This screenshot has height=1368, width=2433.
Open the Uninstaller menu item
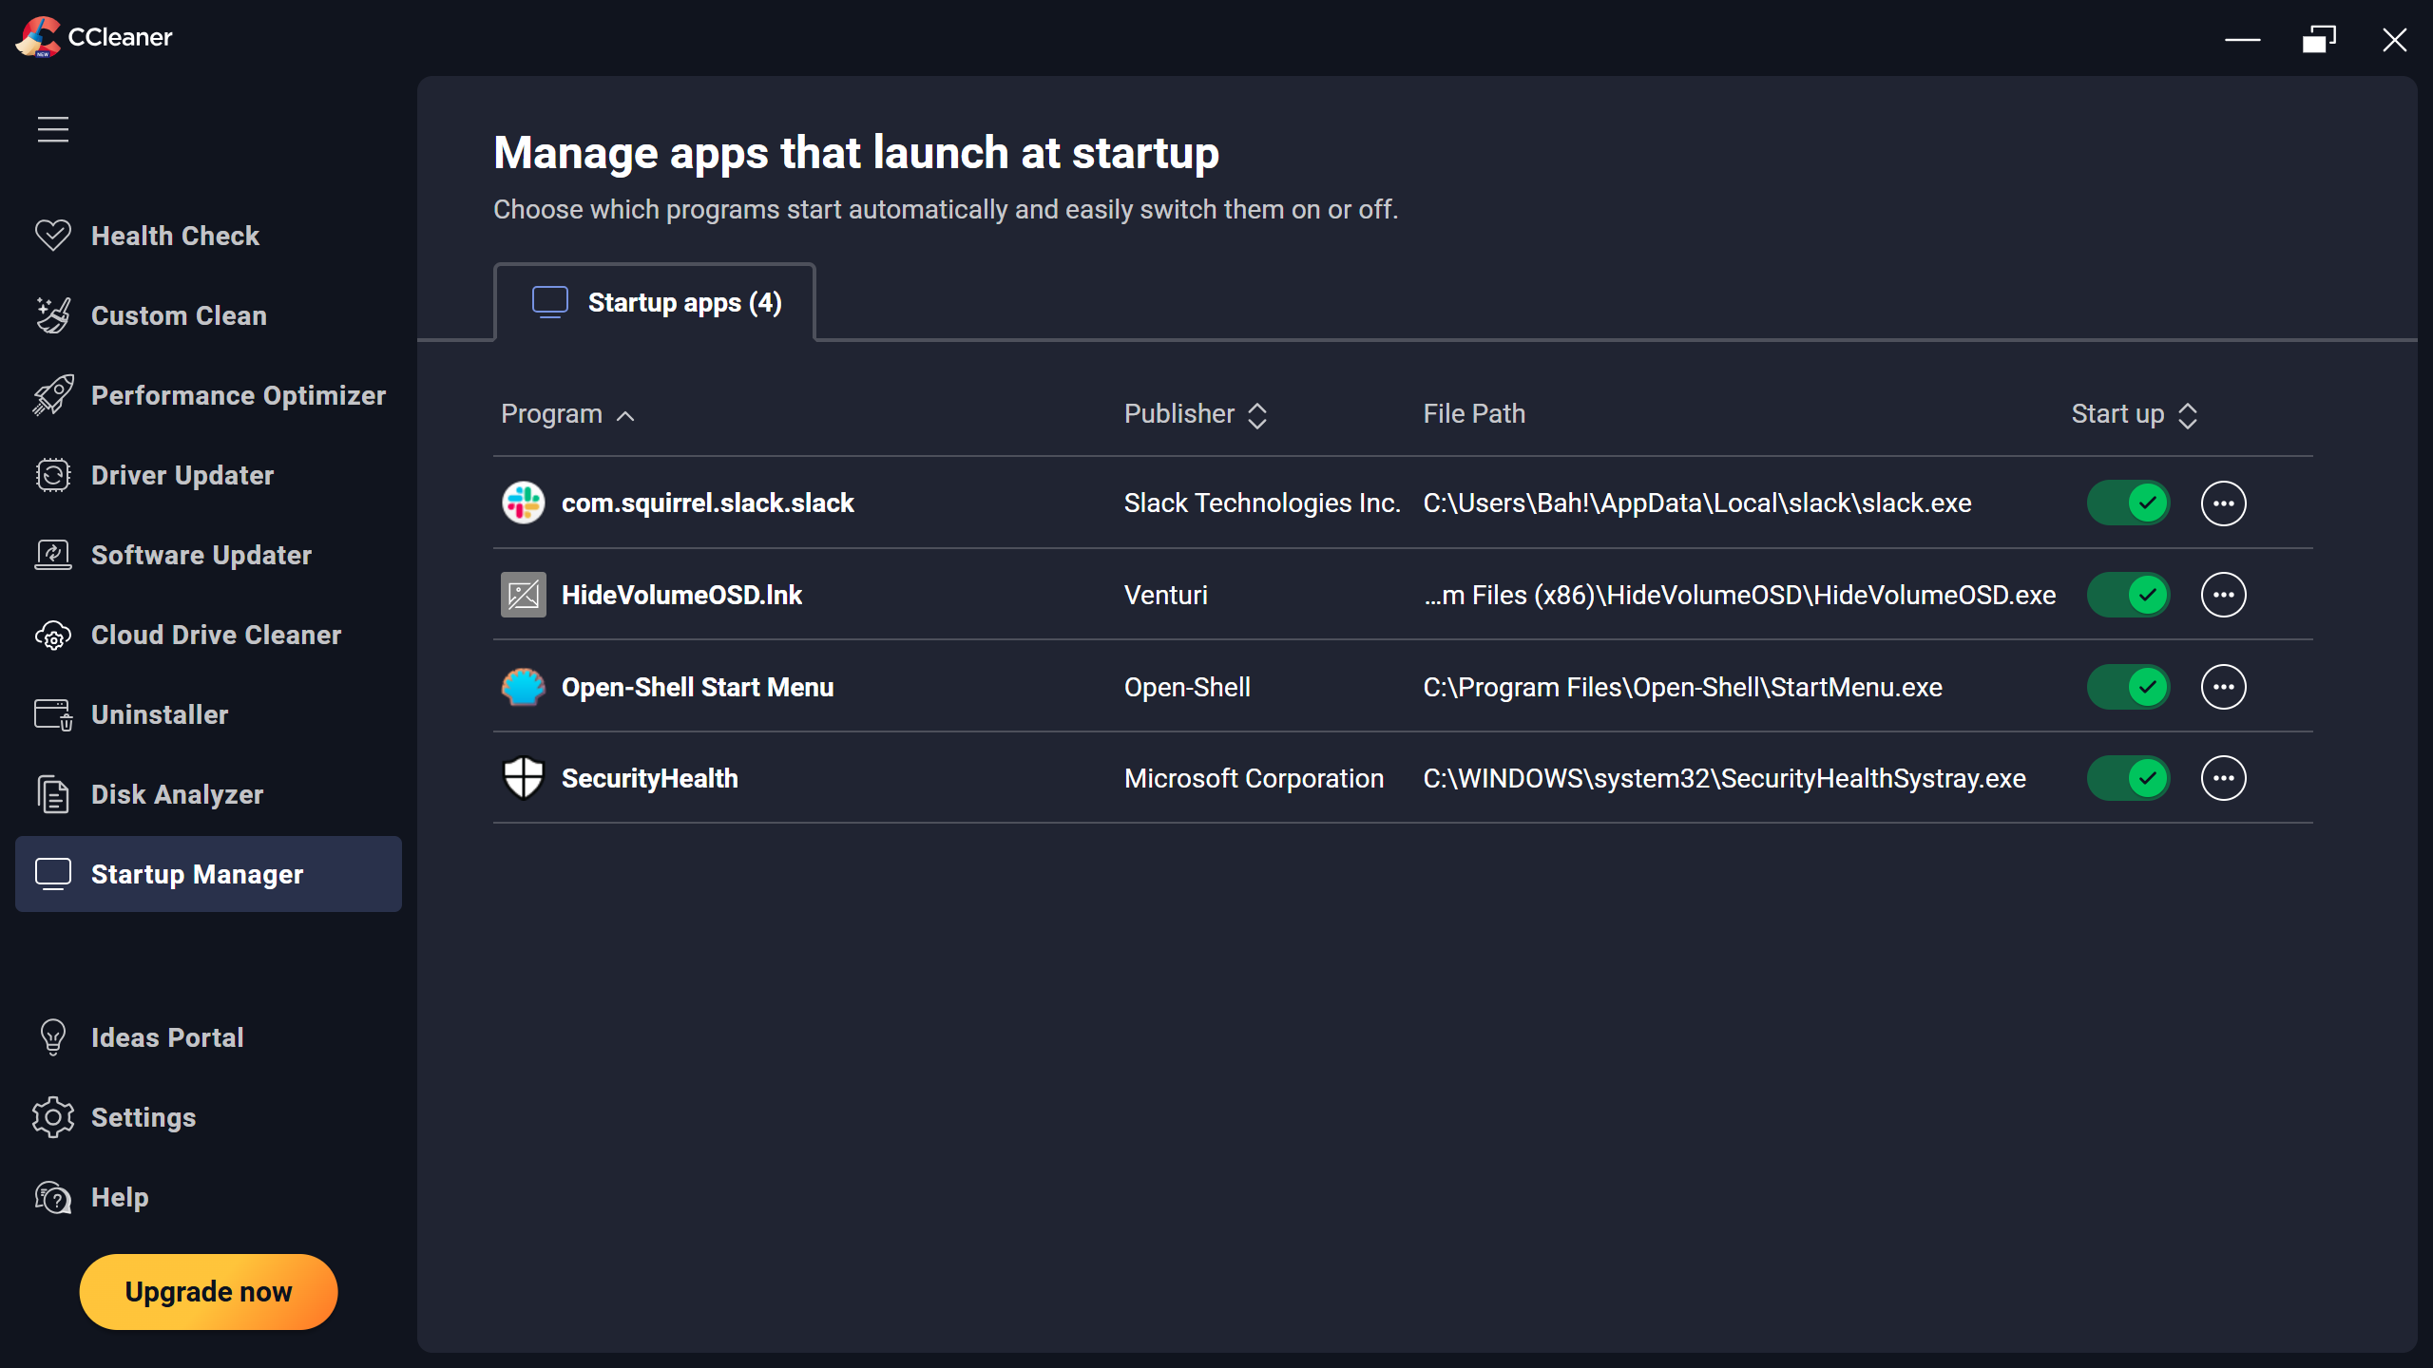point(160,714)
